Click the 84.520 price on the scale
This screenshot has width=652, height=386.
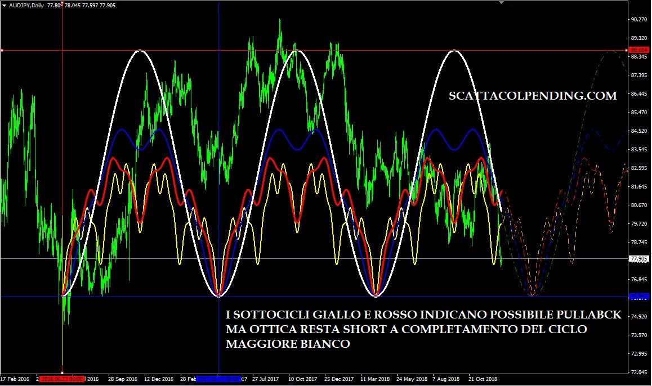pyautogui.click(x=638, y=131)
